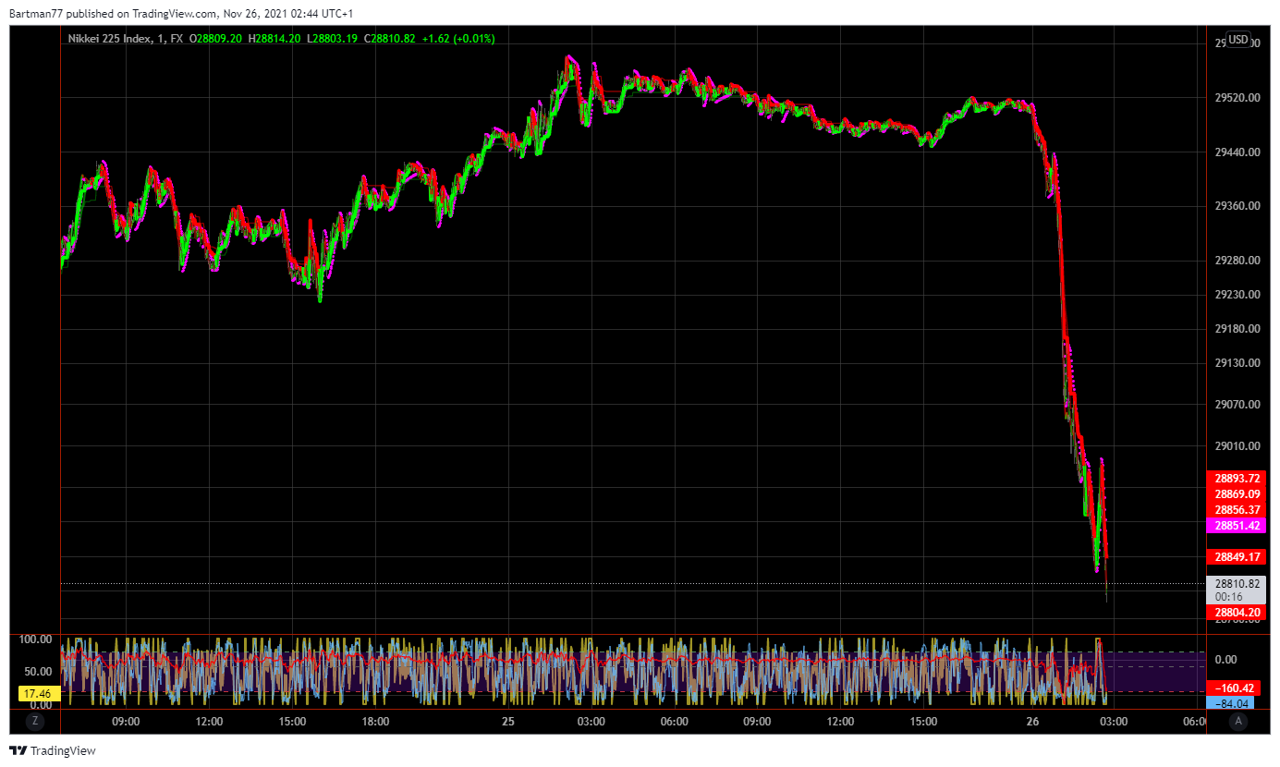Click the magenta 28851.42 price label
The image size is (1280, 767).
coord(1237,525)
